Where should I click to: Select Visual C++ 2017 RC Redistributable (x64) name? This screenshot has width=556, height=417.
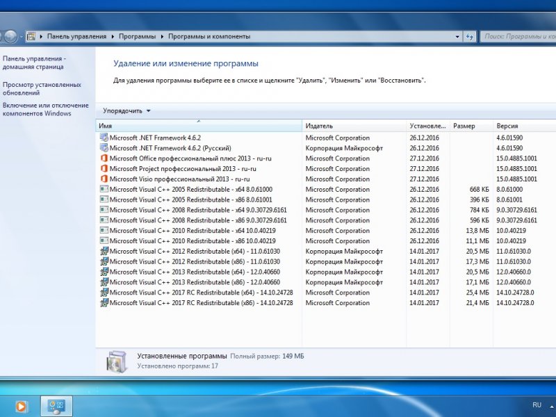201,292
